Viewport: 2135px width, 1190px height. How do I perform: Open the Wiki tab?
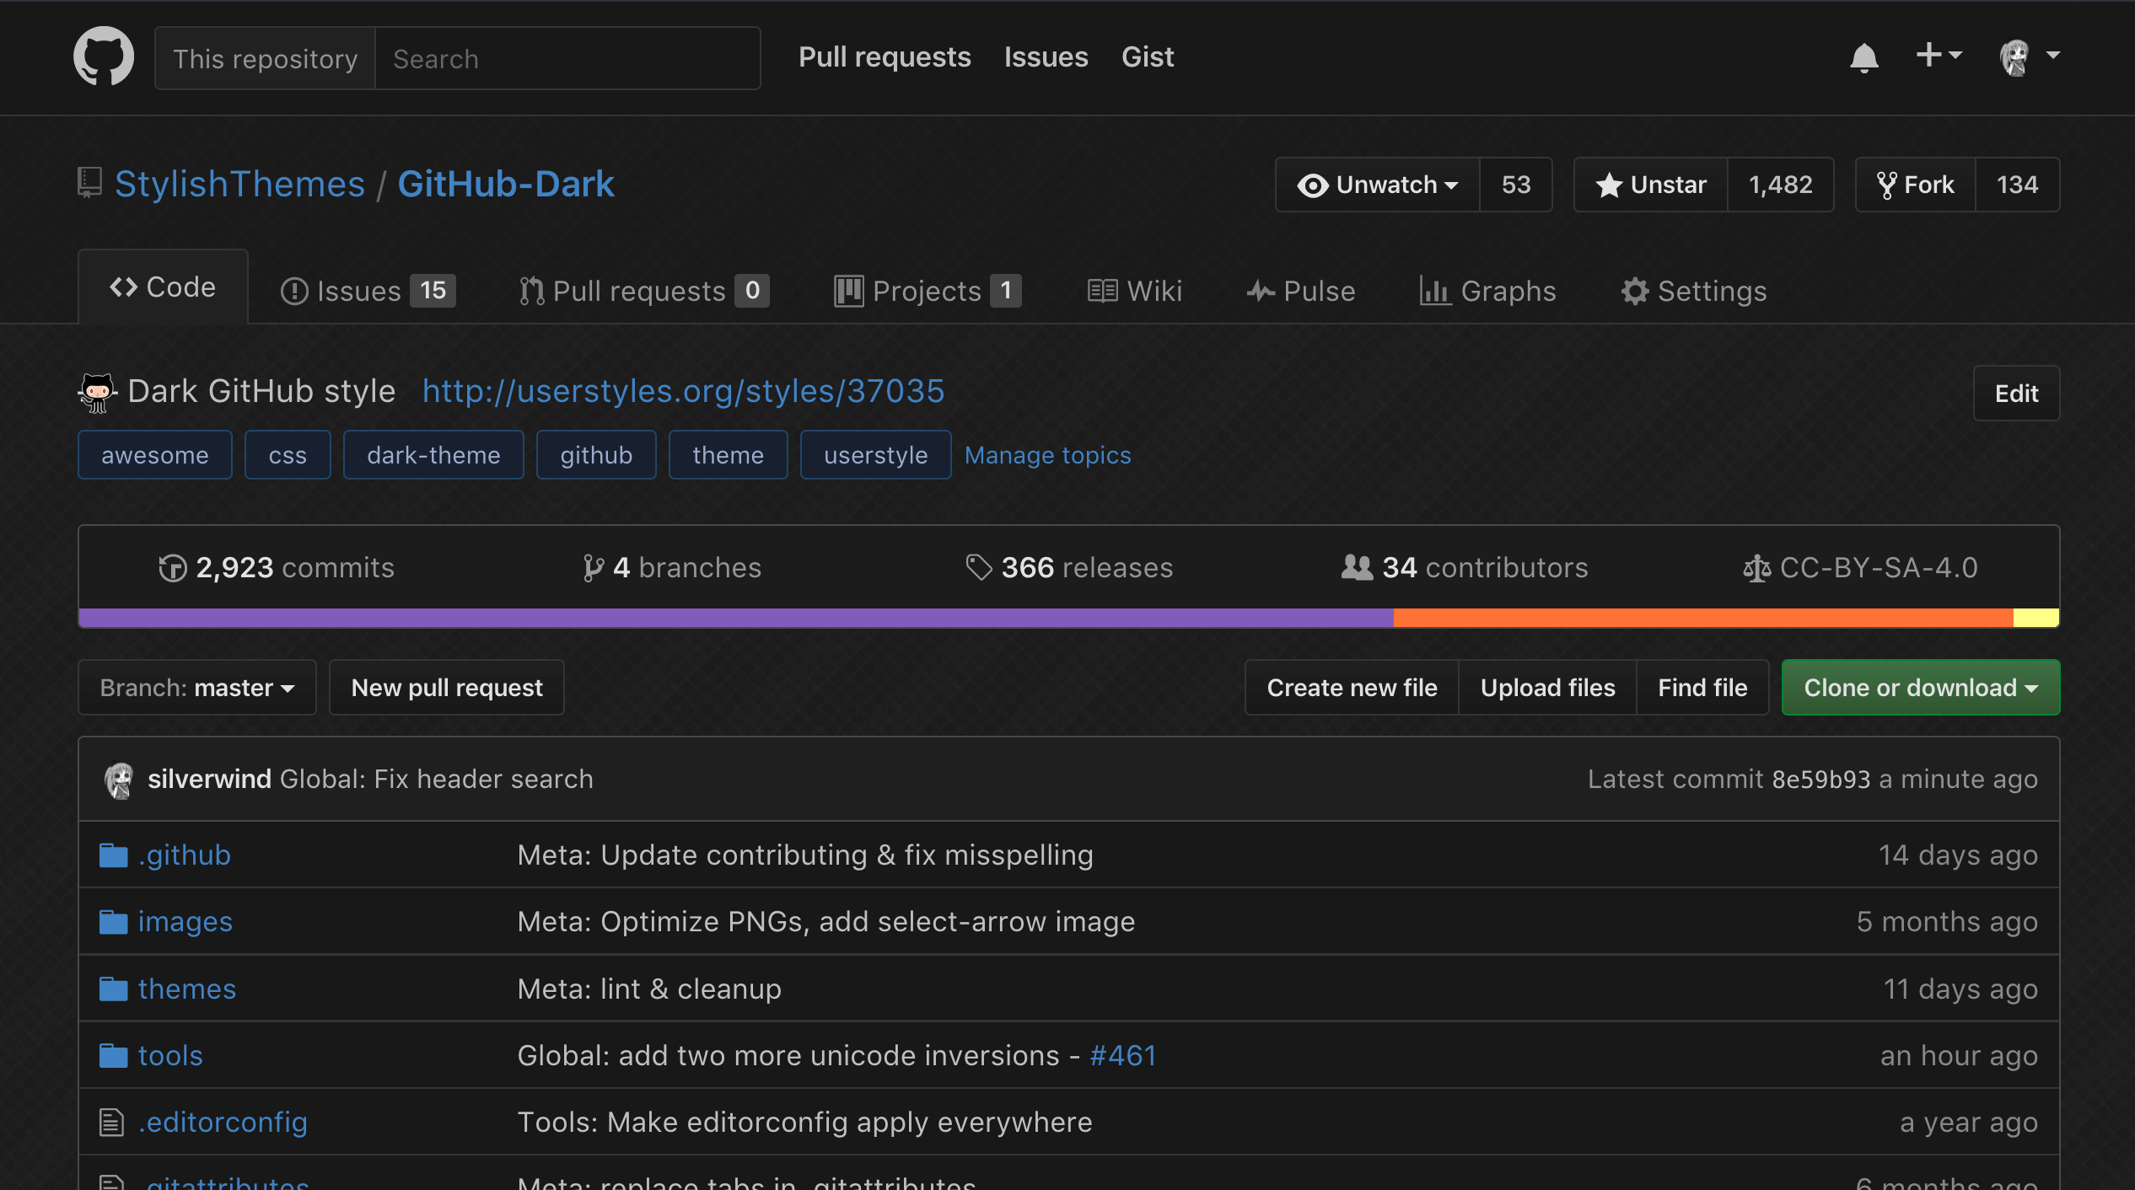coord(1134,291)
